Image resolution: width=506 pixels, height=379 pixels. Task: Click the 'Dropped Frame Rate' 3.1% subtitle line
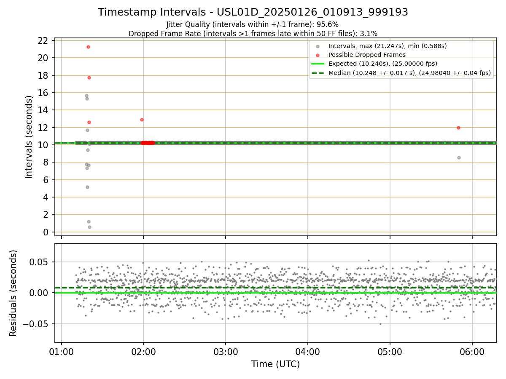point(253,34)
